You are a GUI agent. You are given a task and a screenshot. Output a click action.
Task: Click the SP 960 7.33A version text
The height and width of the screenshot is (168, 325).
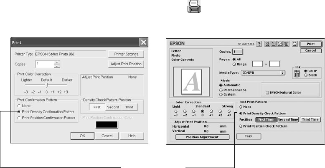pos(246,44)
